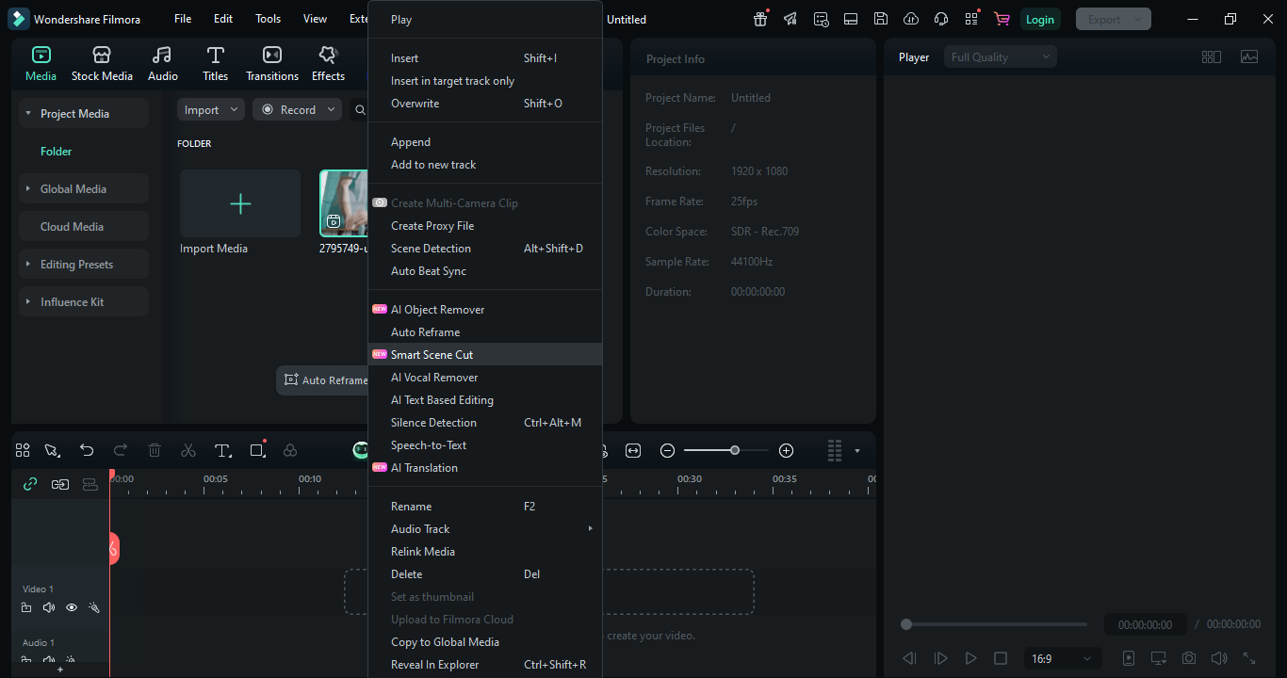Viewport: 1287px width, 678px height.
Task: Toggle the green auto link icon
Action: [30, 484]
